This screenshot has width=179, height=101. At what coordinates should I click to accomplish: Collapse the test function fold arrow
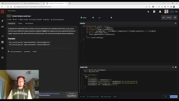click(x=83, y=78)
